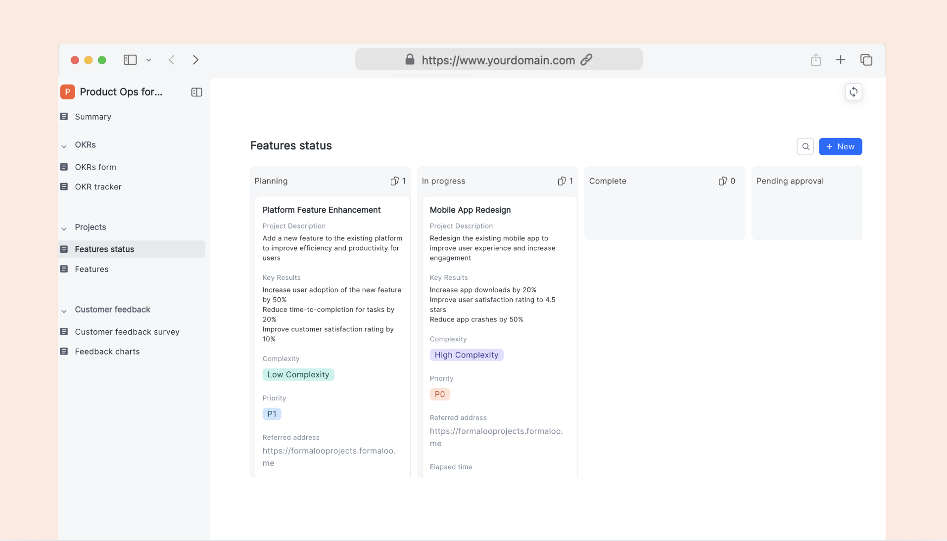947x541 pixels.
Task: Open referred address link in Planning card
Action: pyautogui.click(x=329, y=457)
